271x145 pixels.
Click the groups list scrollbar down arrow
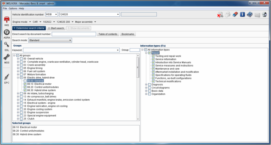pyautogui.click(x=138, y=119)
